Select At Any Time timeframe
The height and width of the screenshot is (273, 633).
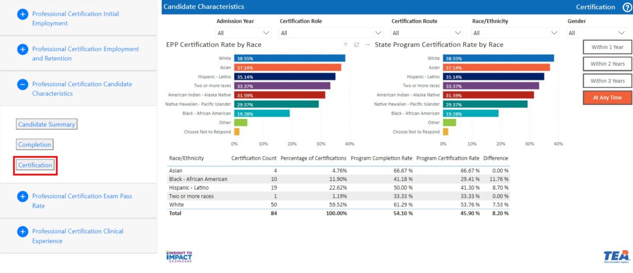pos(607,97)
